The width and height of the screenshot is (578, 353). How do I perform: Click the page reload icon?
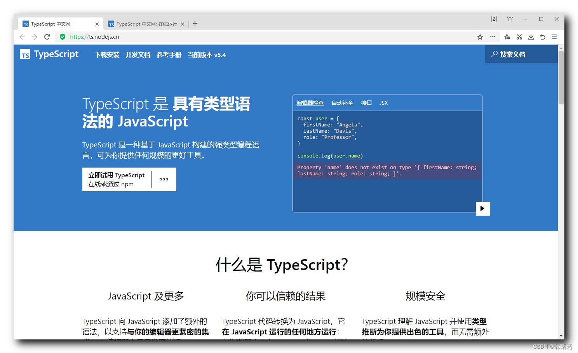47,36
